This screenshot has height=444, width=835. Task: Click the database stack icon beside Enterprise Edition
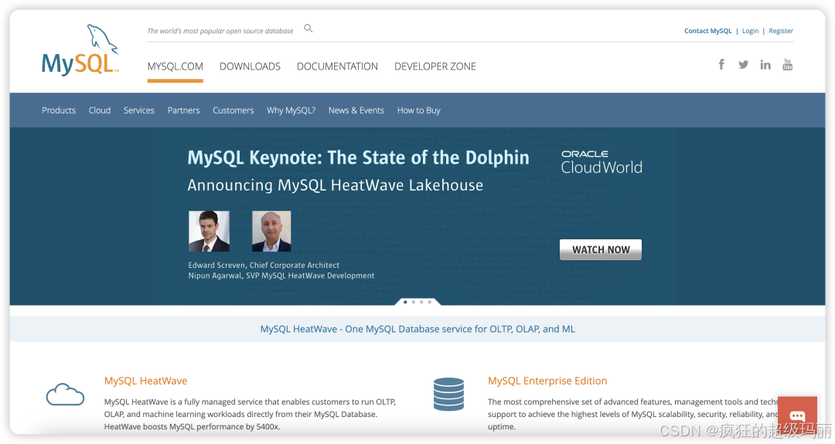[448, 394]
